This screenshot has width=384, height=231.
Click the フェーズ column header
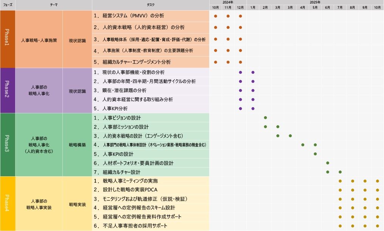[x=7, y=5]
